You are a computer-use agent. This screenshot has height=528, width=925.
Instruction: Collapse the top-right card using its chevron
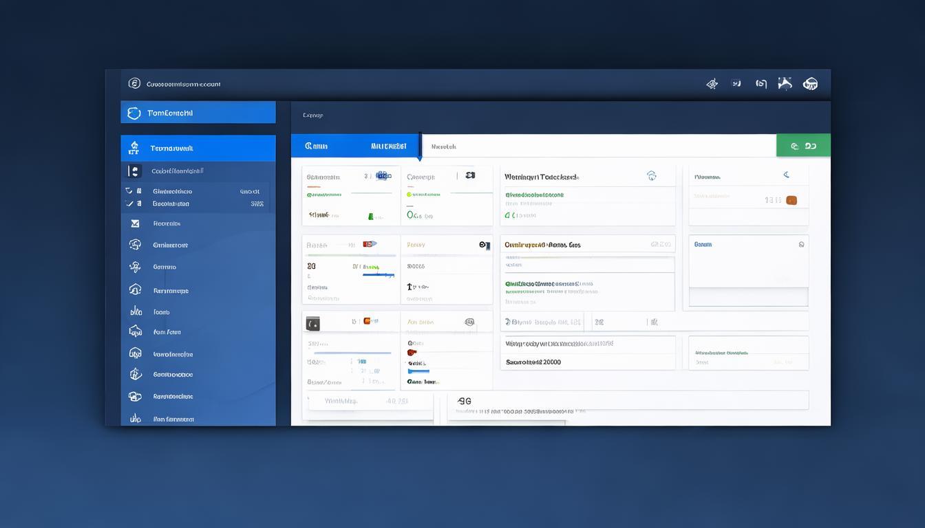point(786,175)
